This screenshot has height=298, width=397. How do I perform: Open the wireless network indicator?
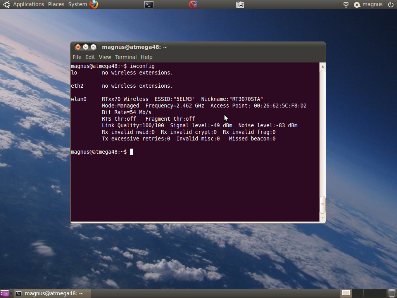[x=346, y=5]
